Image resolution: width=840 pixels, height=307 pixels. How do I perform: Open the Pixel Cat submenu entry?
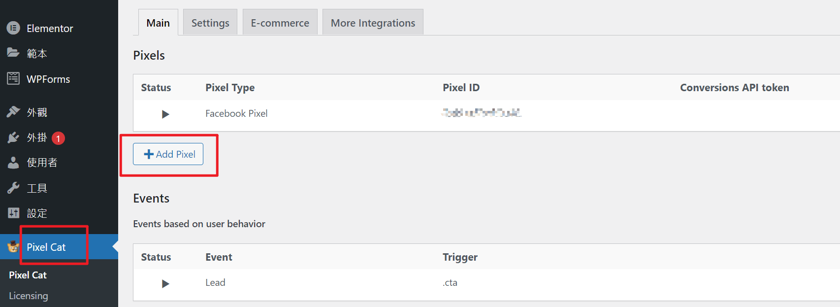click(28, 275)
